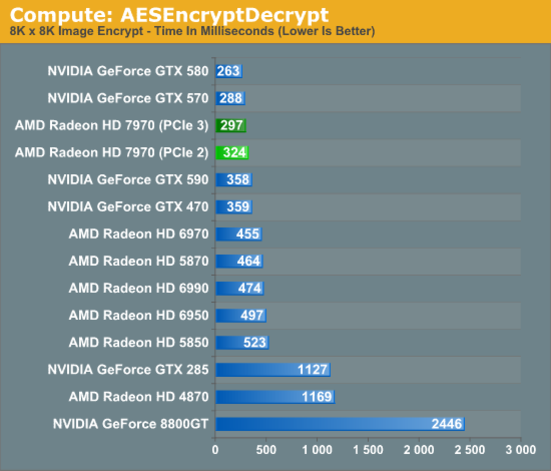Viewport: 551px width, 471px height.
Task: Click the dark green Radeon HD 7970 PCIe 3 bar
Action: click(230, 125)
